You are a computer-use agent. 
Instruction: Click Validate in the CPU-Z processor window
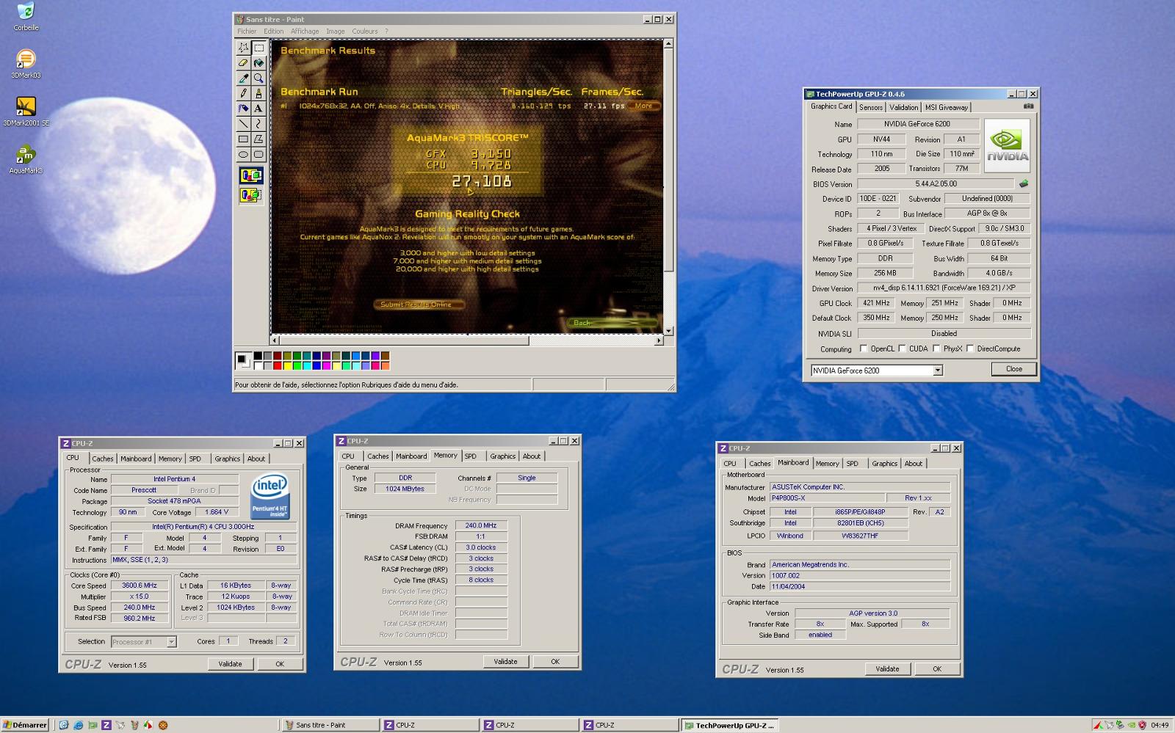[230, 664]
